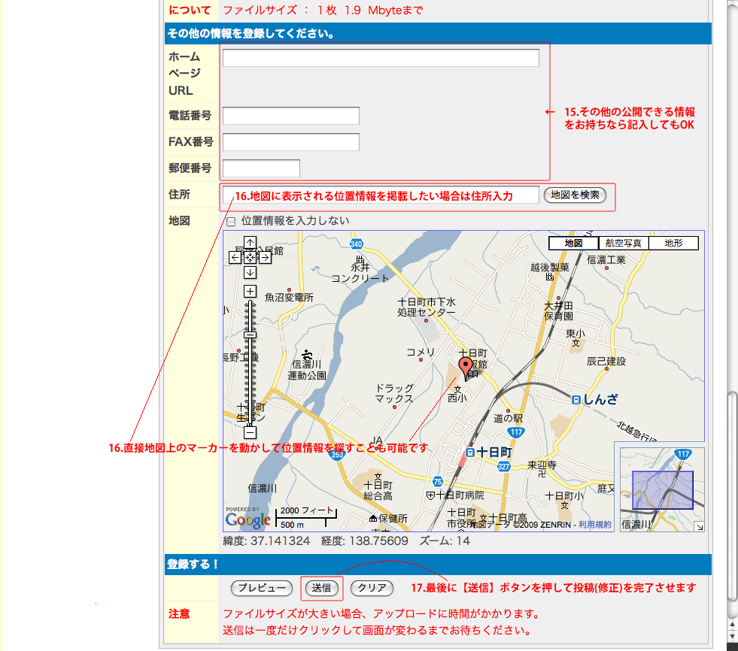Click the map re-center button between arrows
738x651 pixels.
pyautogui.click(x=250, y=257)
